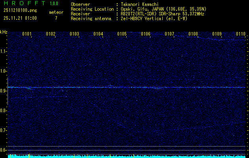Select the 0103 time marker

pos(74,34)
